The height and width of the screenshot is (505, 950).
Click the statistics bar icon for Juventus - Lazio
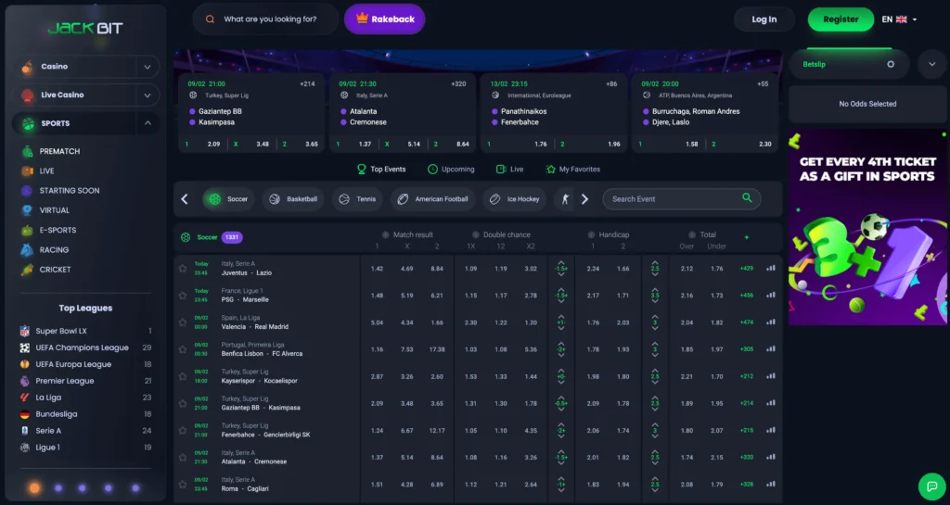[x=770, y=269]
